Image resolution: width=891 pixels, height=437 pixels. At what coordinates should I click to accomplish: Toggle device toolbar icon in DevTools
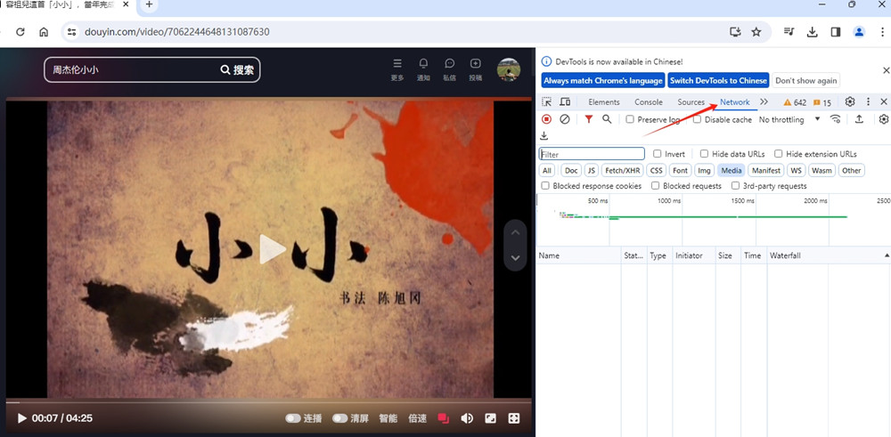565,102
